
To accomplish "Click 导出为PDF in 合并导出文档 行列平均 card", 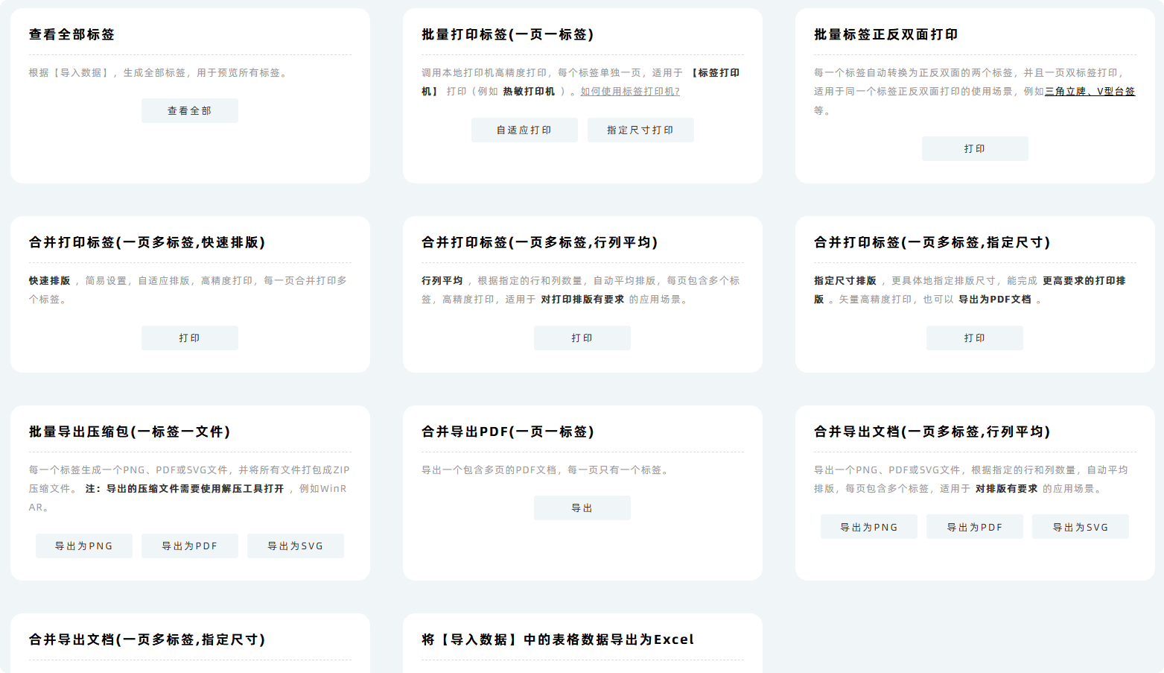I will [975, 527].
